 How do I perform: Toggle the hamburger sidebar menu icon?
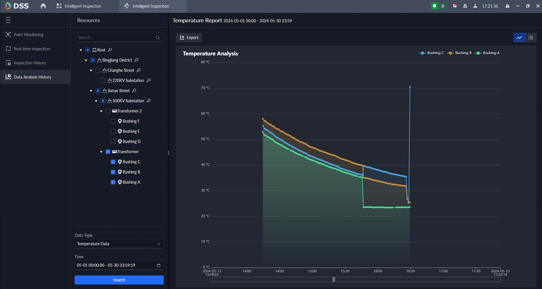click(8, 20)
